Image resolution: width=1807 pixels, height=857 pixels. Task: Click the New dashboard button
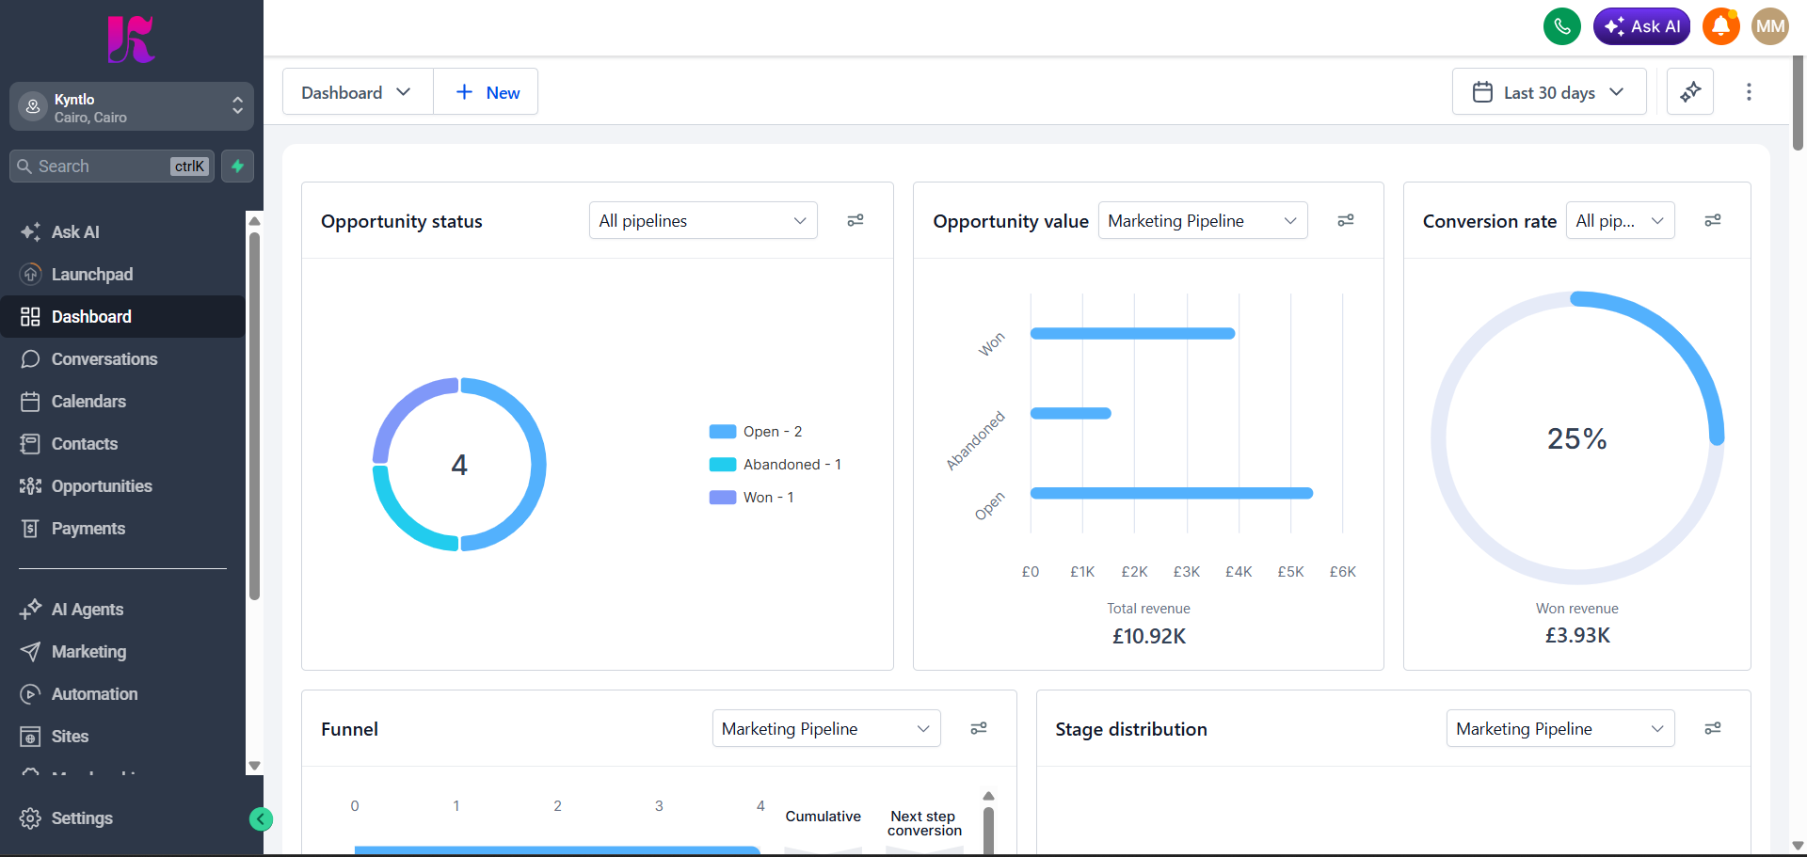(x=487, y=91)
